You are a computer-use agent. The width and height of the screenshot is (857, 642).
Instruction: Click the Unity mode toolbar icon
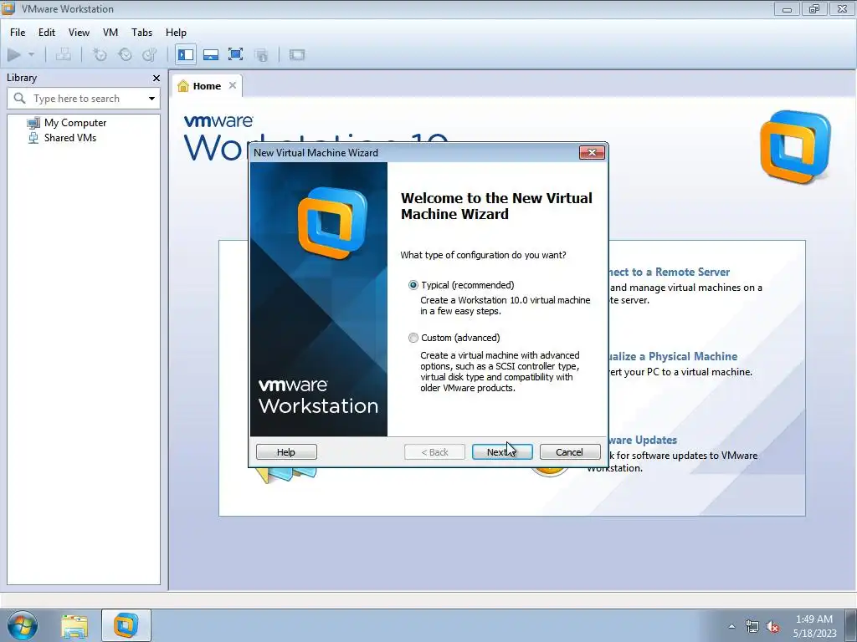[261, 54]
